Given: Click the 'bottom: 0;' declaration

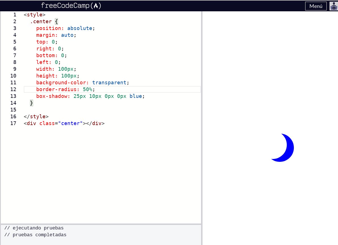Looking at the screenshot, I should point(51,55).
